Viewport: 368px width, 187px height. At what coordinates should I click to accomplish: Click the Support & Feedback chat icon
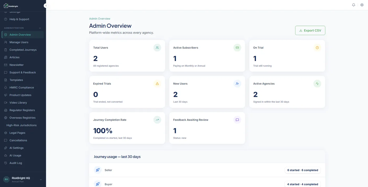tap(6, 73)
